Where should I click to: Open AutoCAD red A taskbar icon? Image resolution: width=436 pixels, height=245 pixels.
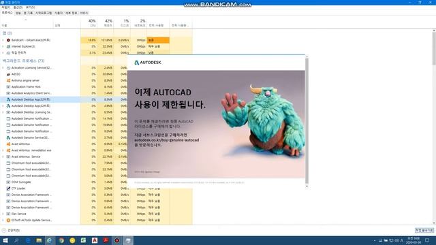pyautogui.click(x=95, y=240)
